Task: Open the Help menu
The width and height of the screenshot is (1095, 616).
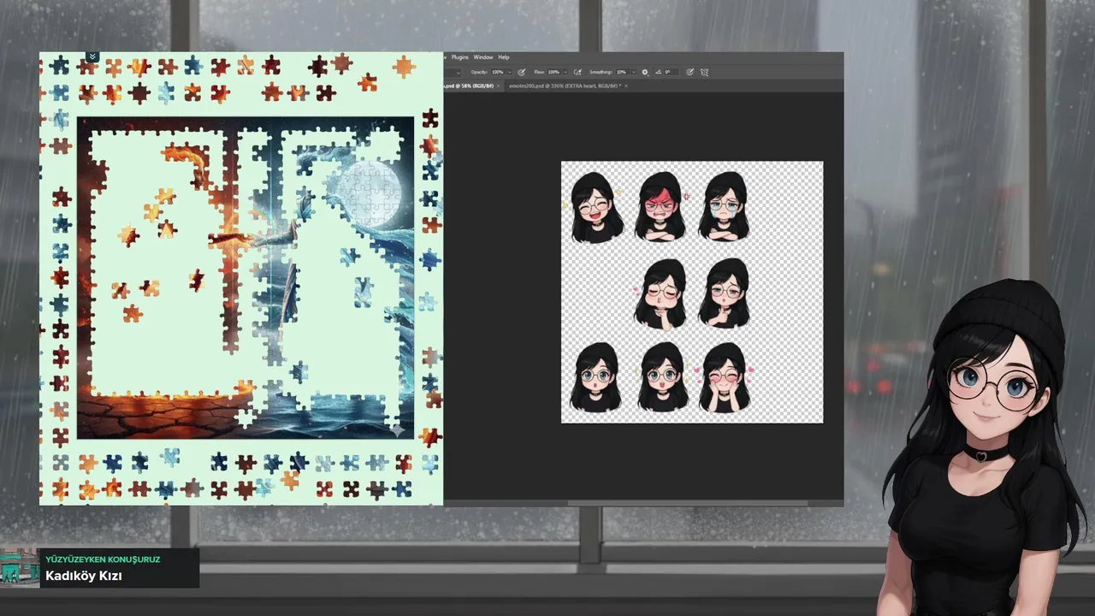Action: coord(504,57)
